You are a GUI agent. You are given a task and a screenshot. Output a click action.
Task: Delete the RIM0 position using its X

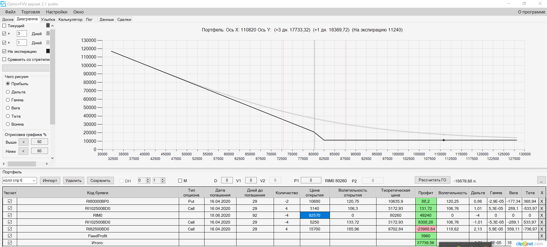click(x=542, y=215)
